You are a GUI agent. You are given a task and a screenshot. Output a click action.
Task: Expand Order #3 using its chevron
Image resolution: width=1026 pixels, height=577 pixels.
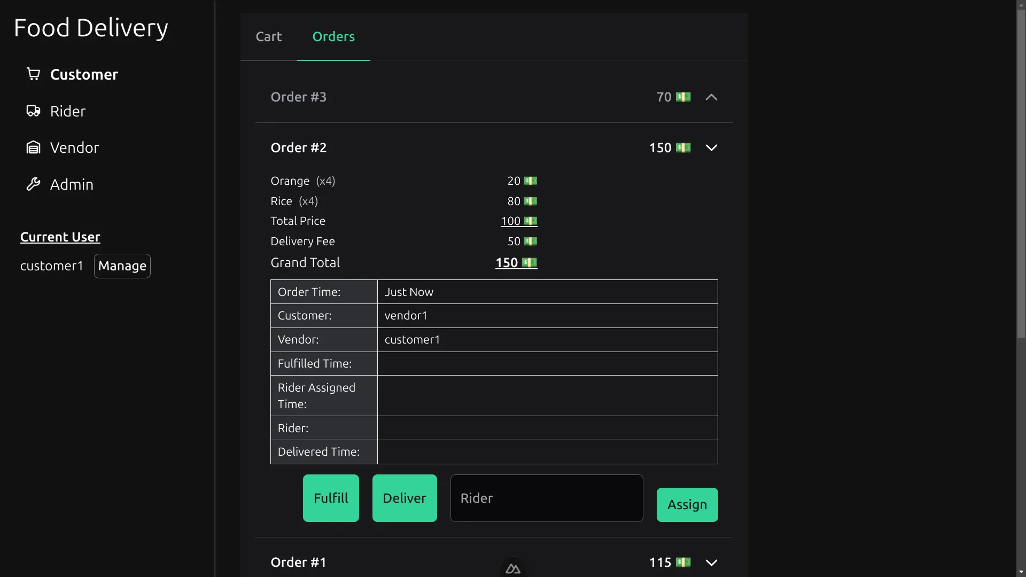(x=711, y=97)
